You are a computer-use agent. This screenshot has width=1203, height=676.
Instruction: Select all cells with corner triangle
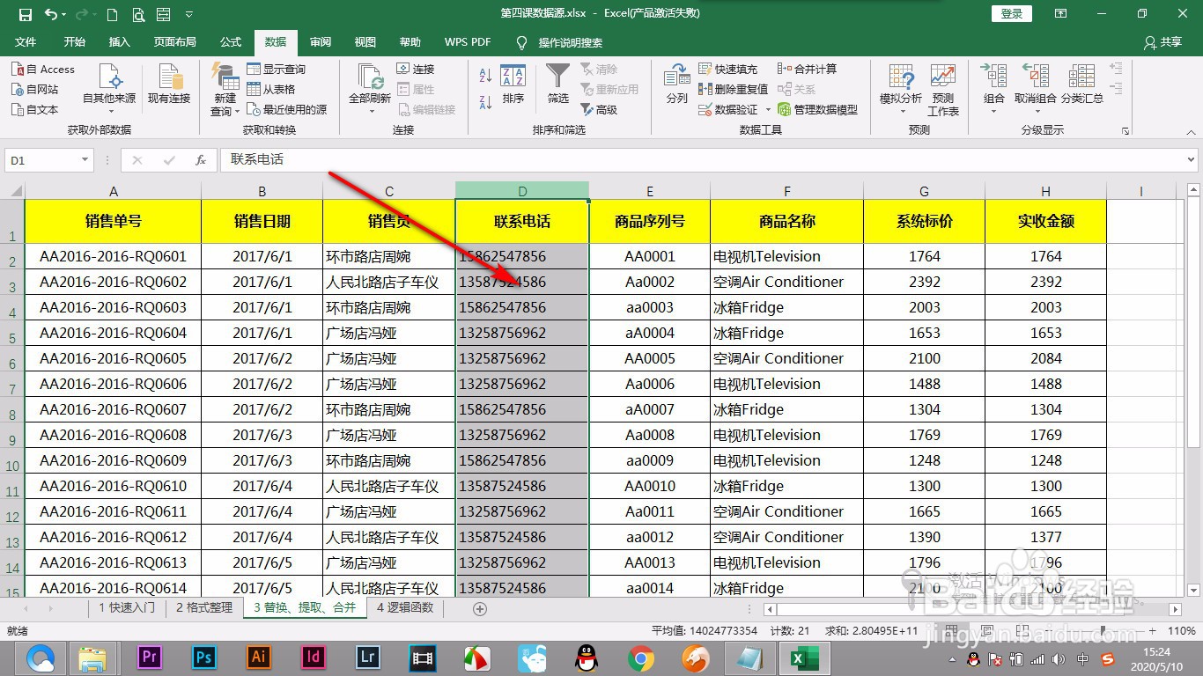pos(16,191)
